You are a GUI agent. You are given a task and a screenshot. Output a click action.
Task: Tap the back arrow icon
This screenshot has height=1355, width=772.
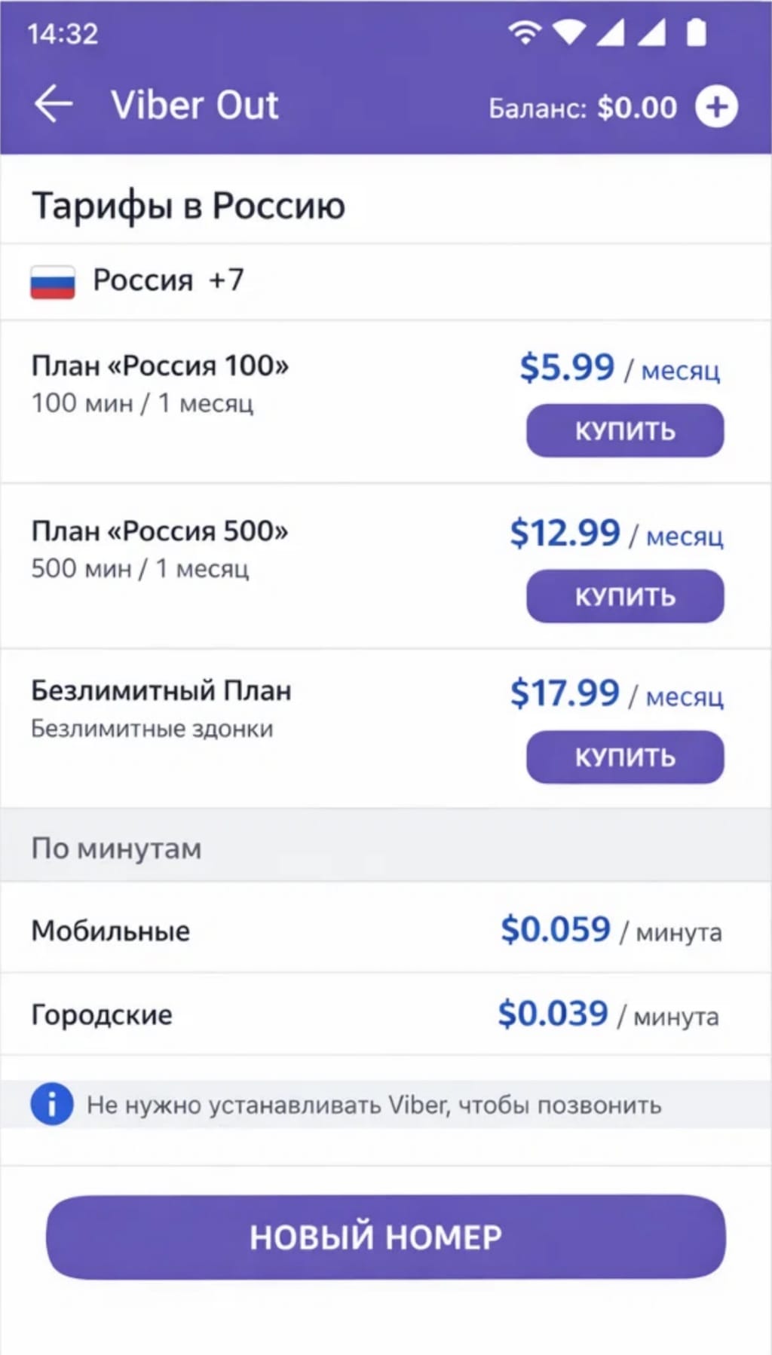pos(54,104)
